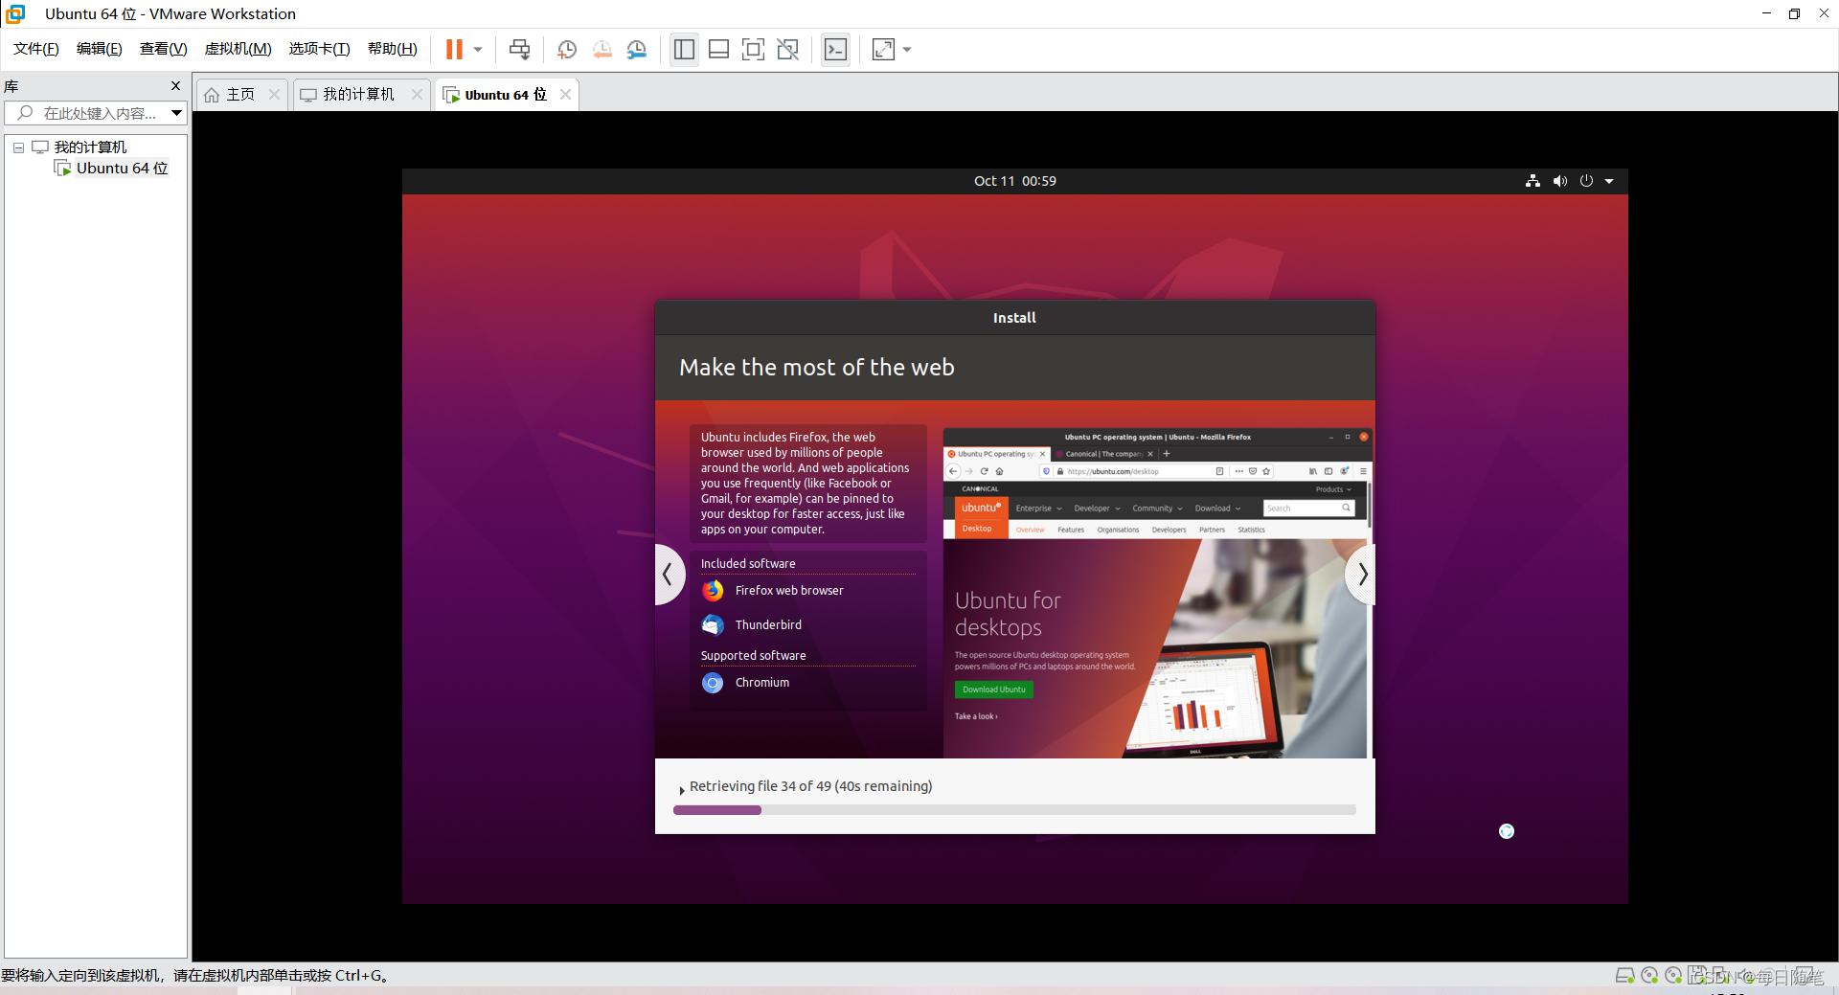Open the 查看(V) menu
The image size is (1839, 995).
[164, 49]
